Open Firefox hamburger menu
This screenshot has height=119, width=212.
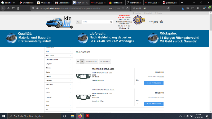click(209, 8)
